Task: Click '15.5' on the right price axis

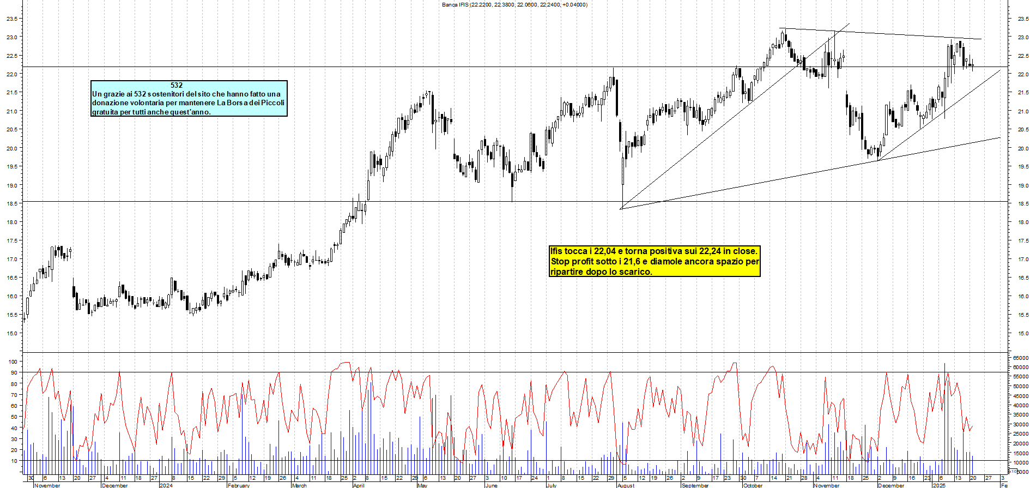Action: pyautogui.click(x=1023, y=315)
